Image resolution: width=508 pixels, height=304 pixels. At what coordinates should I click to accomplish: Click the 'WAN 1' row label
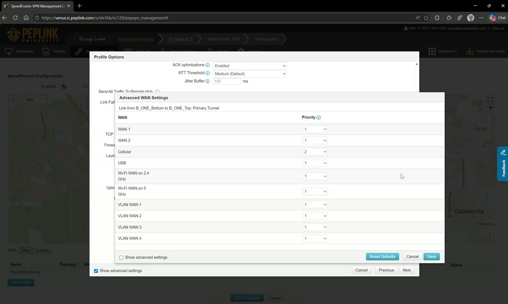(124, 129)
